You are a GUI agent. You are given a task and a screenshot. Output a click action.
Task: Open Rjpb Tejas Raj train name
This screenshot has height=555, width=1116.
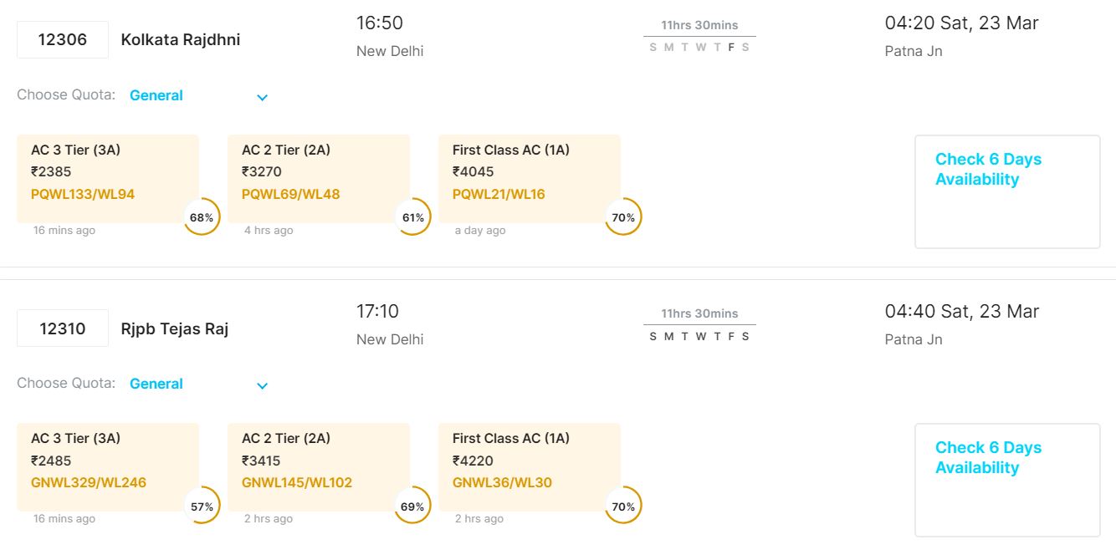175,328
